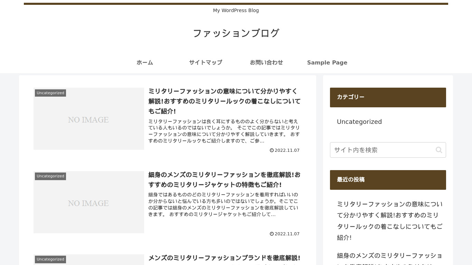The image size is (472, 265).
Task: Click the サイト内を検索 search field
Action: (x=382, y=150)
